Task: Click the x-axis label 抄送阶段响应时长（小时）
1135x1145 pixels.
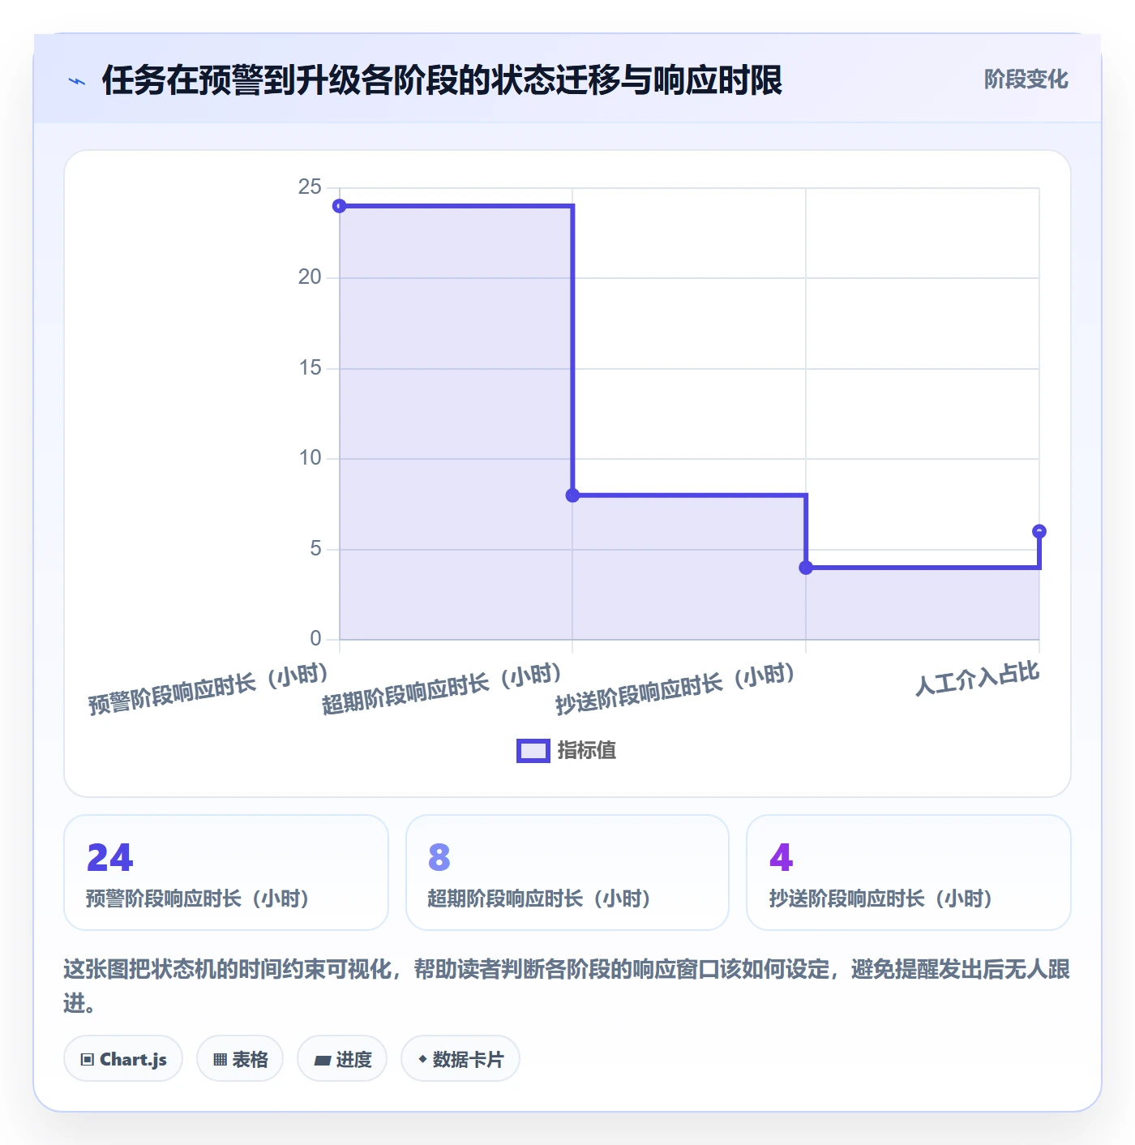Action: coord(676,689)
